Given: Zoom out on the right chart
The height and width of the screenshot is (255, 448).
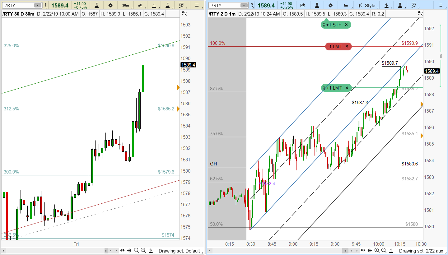Looking at the screenshot, I should coord(384,251).
